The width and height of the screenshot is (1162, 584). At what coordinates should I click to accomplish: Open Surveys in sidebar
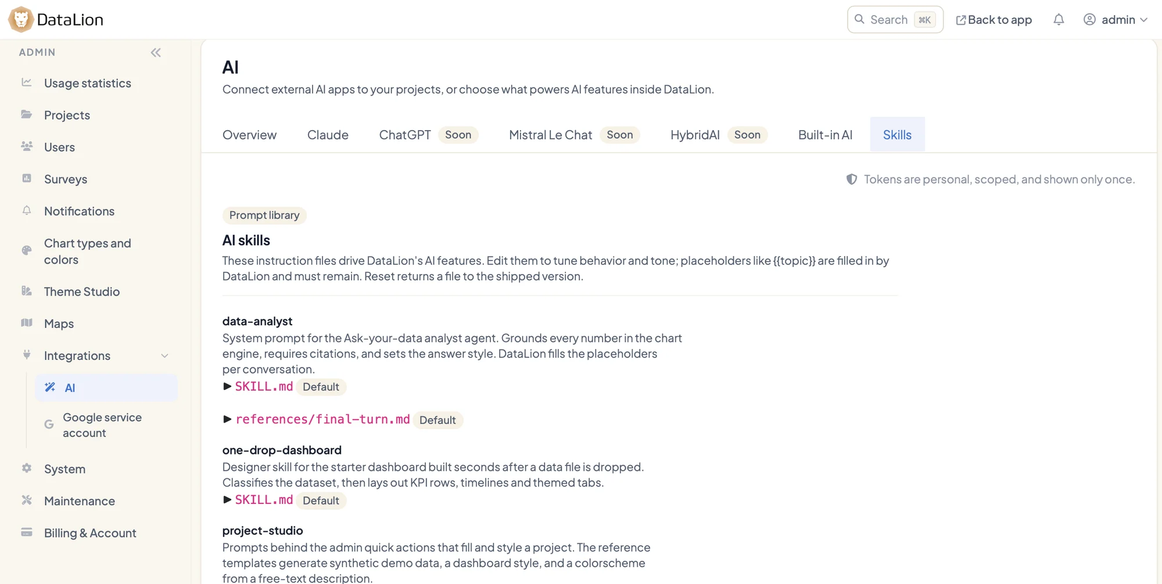(x=66, y=179)
